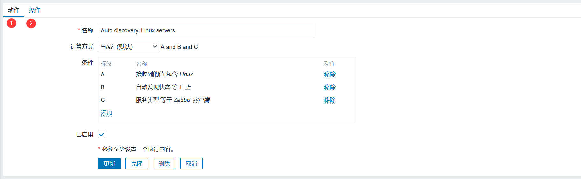Viewport: 581px width, 179px height.
Task: Remove condition C via its 移除 link
Action: 330,100
